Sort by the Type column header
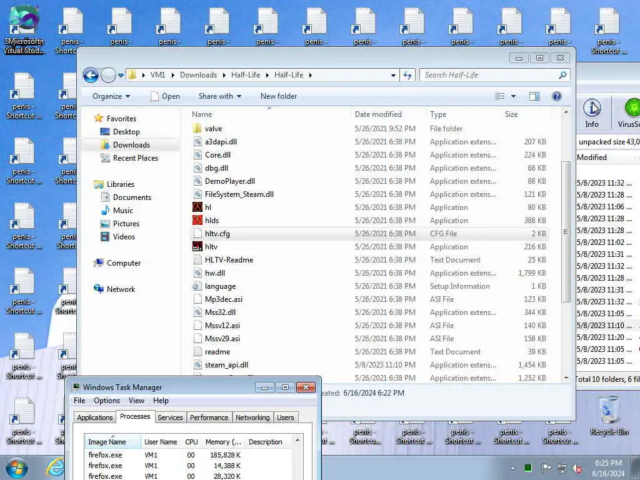Image resolution: width=640 pixels, height=480 pixels. pos(438,115)
